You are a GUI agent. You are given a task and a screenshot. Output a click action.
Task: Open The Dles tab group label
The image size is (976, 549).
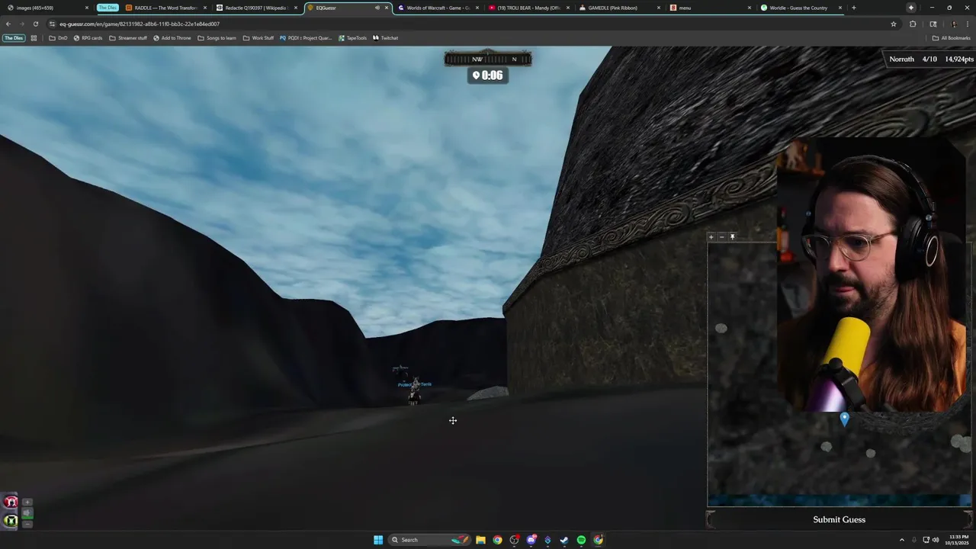click(x=108, y=8)
